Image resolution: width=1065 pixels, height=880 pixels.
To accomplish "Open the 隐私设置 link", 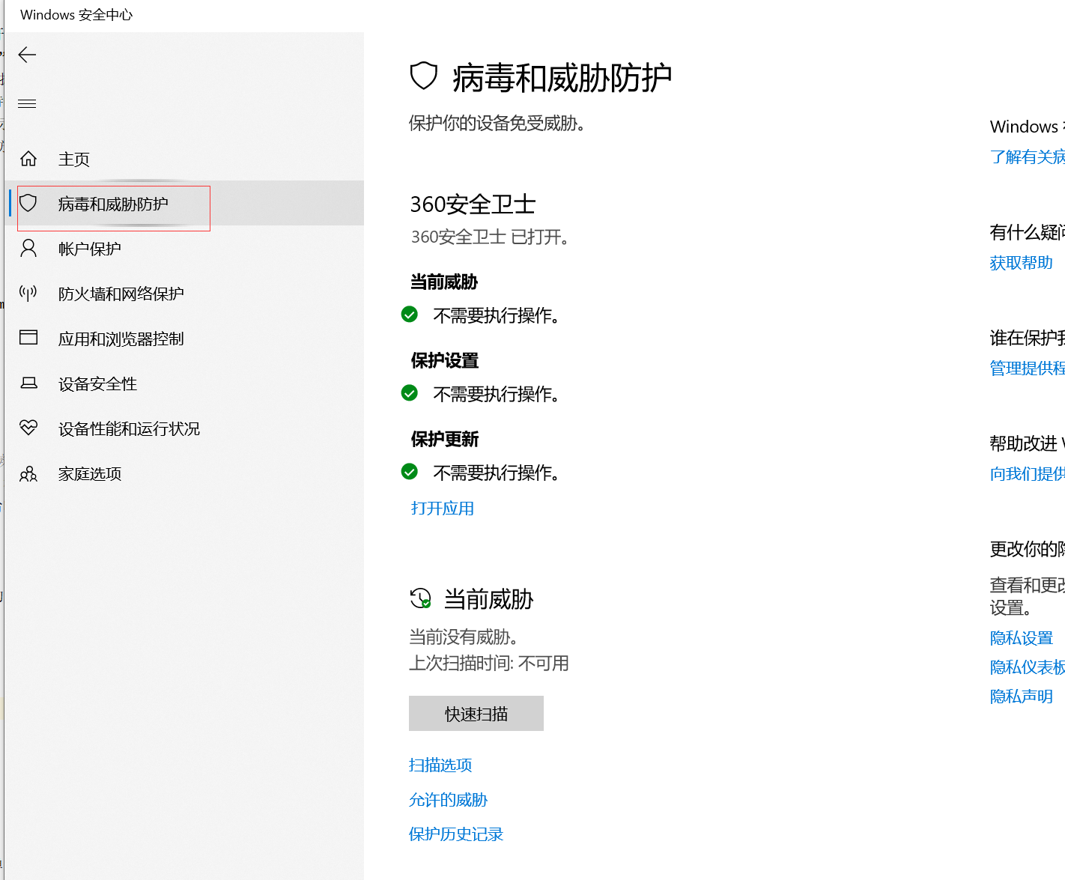I will click(x=1021, y=638).
